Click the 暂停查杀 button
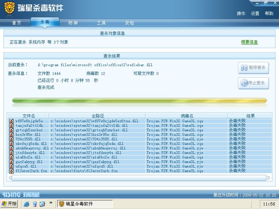Viewport: 279px width, 209px height. pos(254,68)
